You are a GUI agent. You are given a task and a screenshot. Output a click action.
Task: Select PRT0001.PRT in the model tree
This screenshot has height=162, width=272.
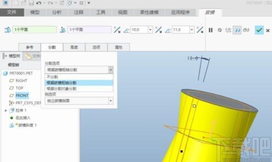point(21,73)
